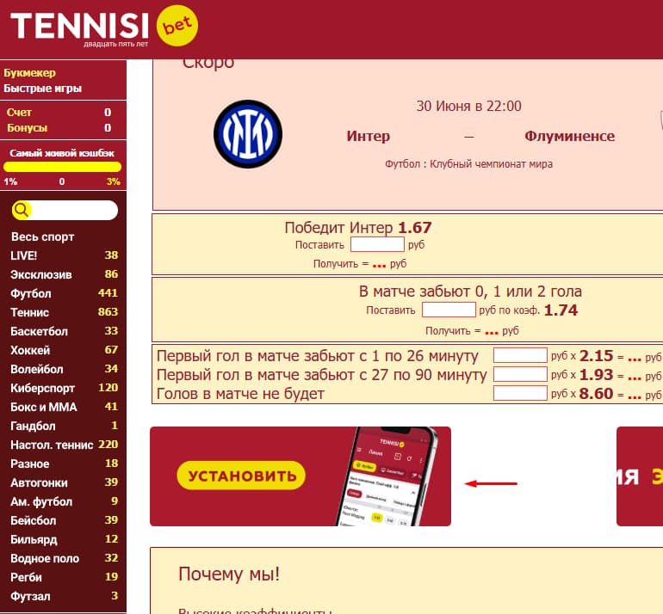The image size is (663, 614).
Task: Click the yellow УСТАНОВИТЬ button
Action: click(x=241, y=476)
